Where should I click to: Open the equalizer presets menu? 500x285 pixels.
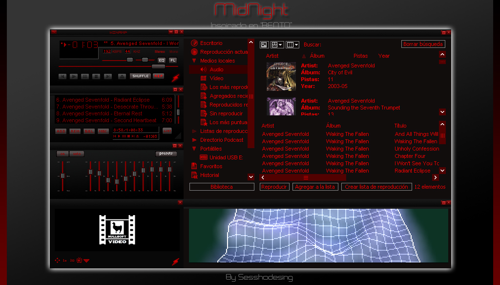click(x=166, y=153)
